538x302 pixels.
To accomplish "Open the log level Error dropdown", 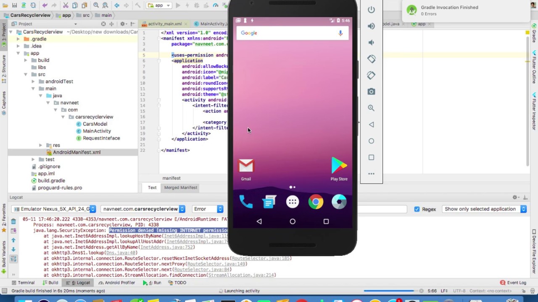I will tap(208, 209).
